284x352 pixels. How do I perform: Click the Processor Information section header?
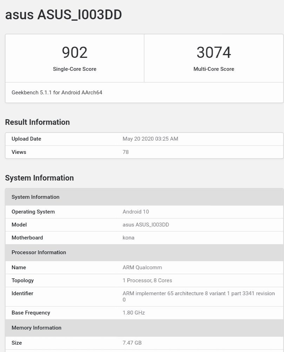click(x=144, y=252)
